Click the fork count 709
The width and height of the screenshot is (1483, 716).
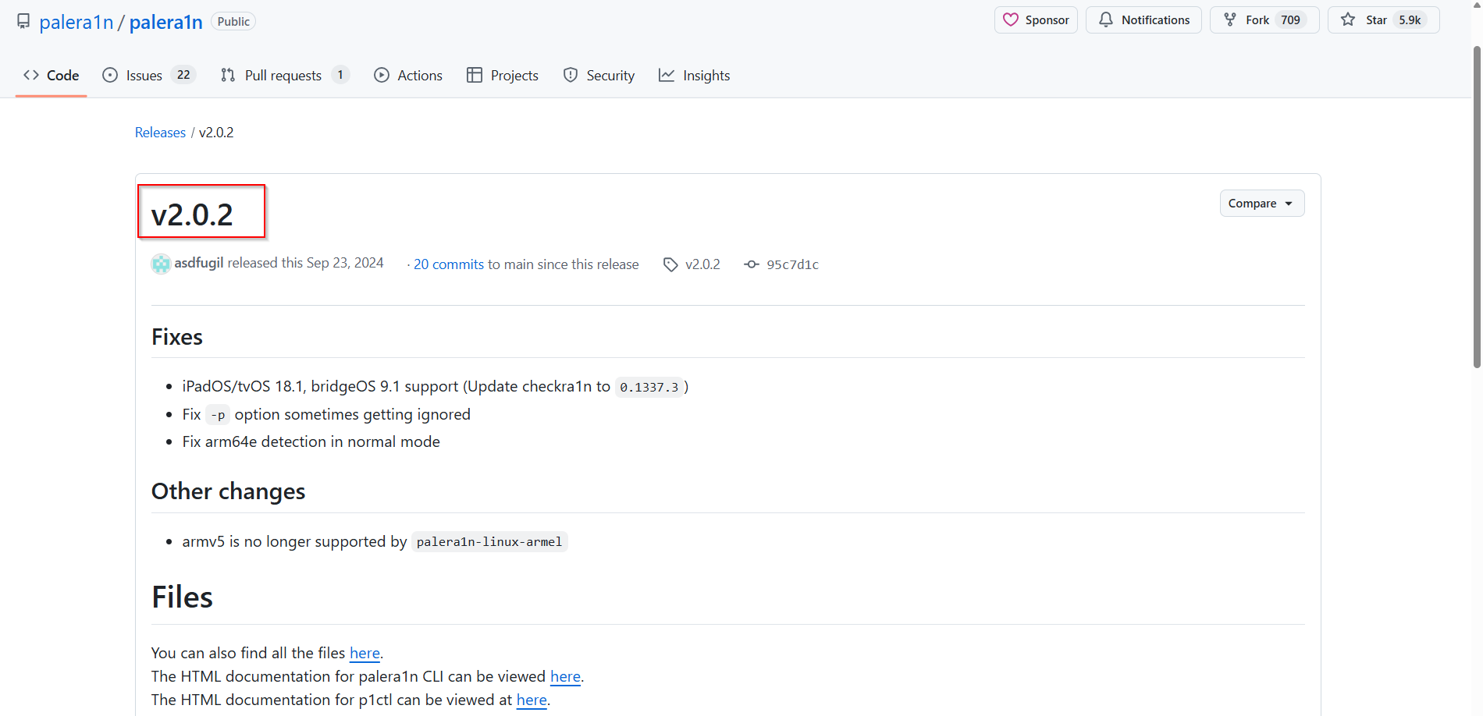[1290, 19]
